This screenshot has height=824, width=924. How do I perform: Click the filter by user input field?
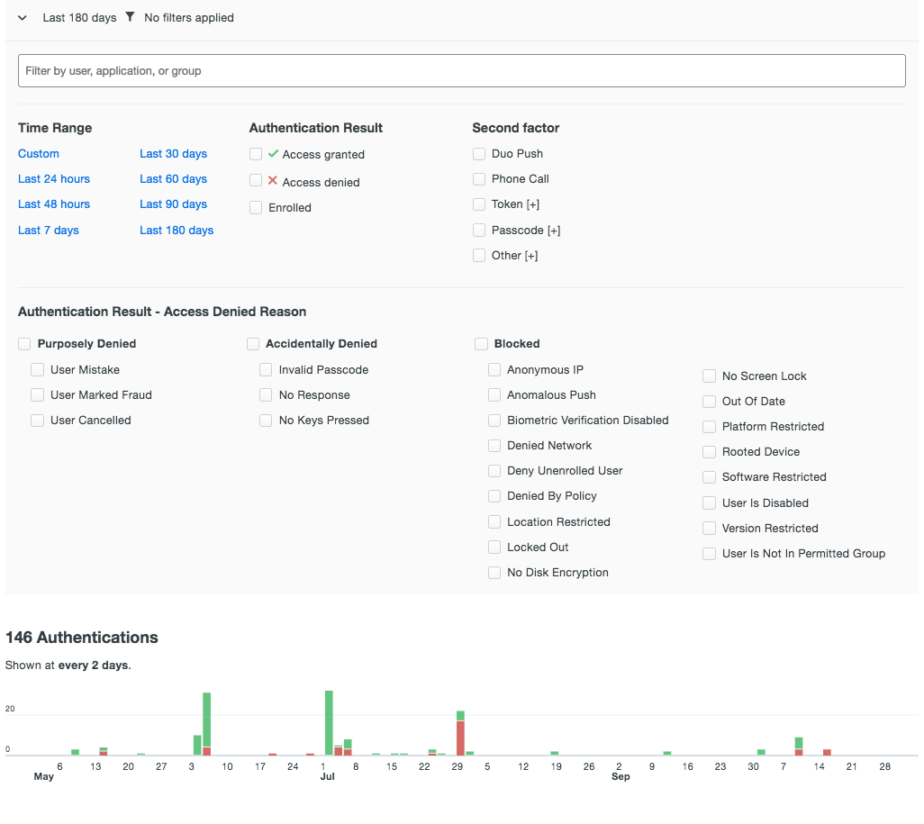461,70
